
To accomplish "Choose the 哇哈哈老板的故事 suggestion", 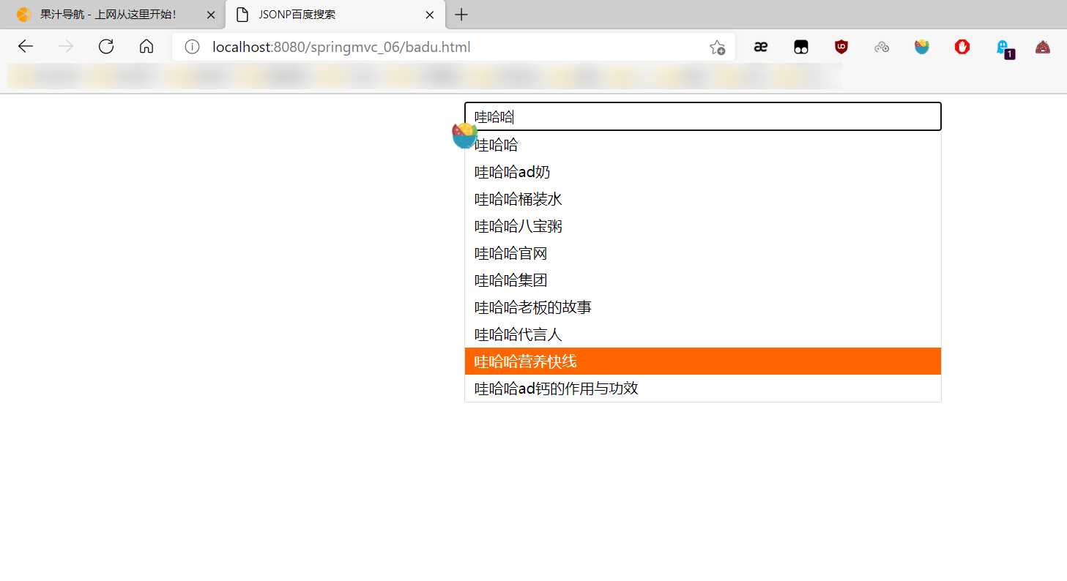I will pos(533,307).
